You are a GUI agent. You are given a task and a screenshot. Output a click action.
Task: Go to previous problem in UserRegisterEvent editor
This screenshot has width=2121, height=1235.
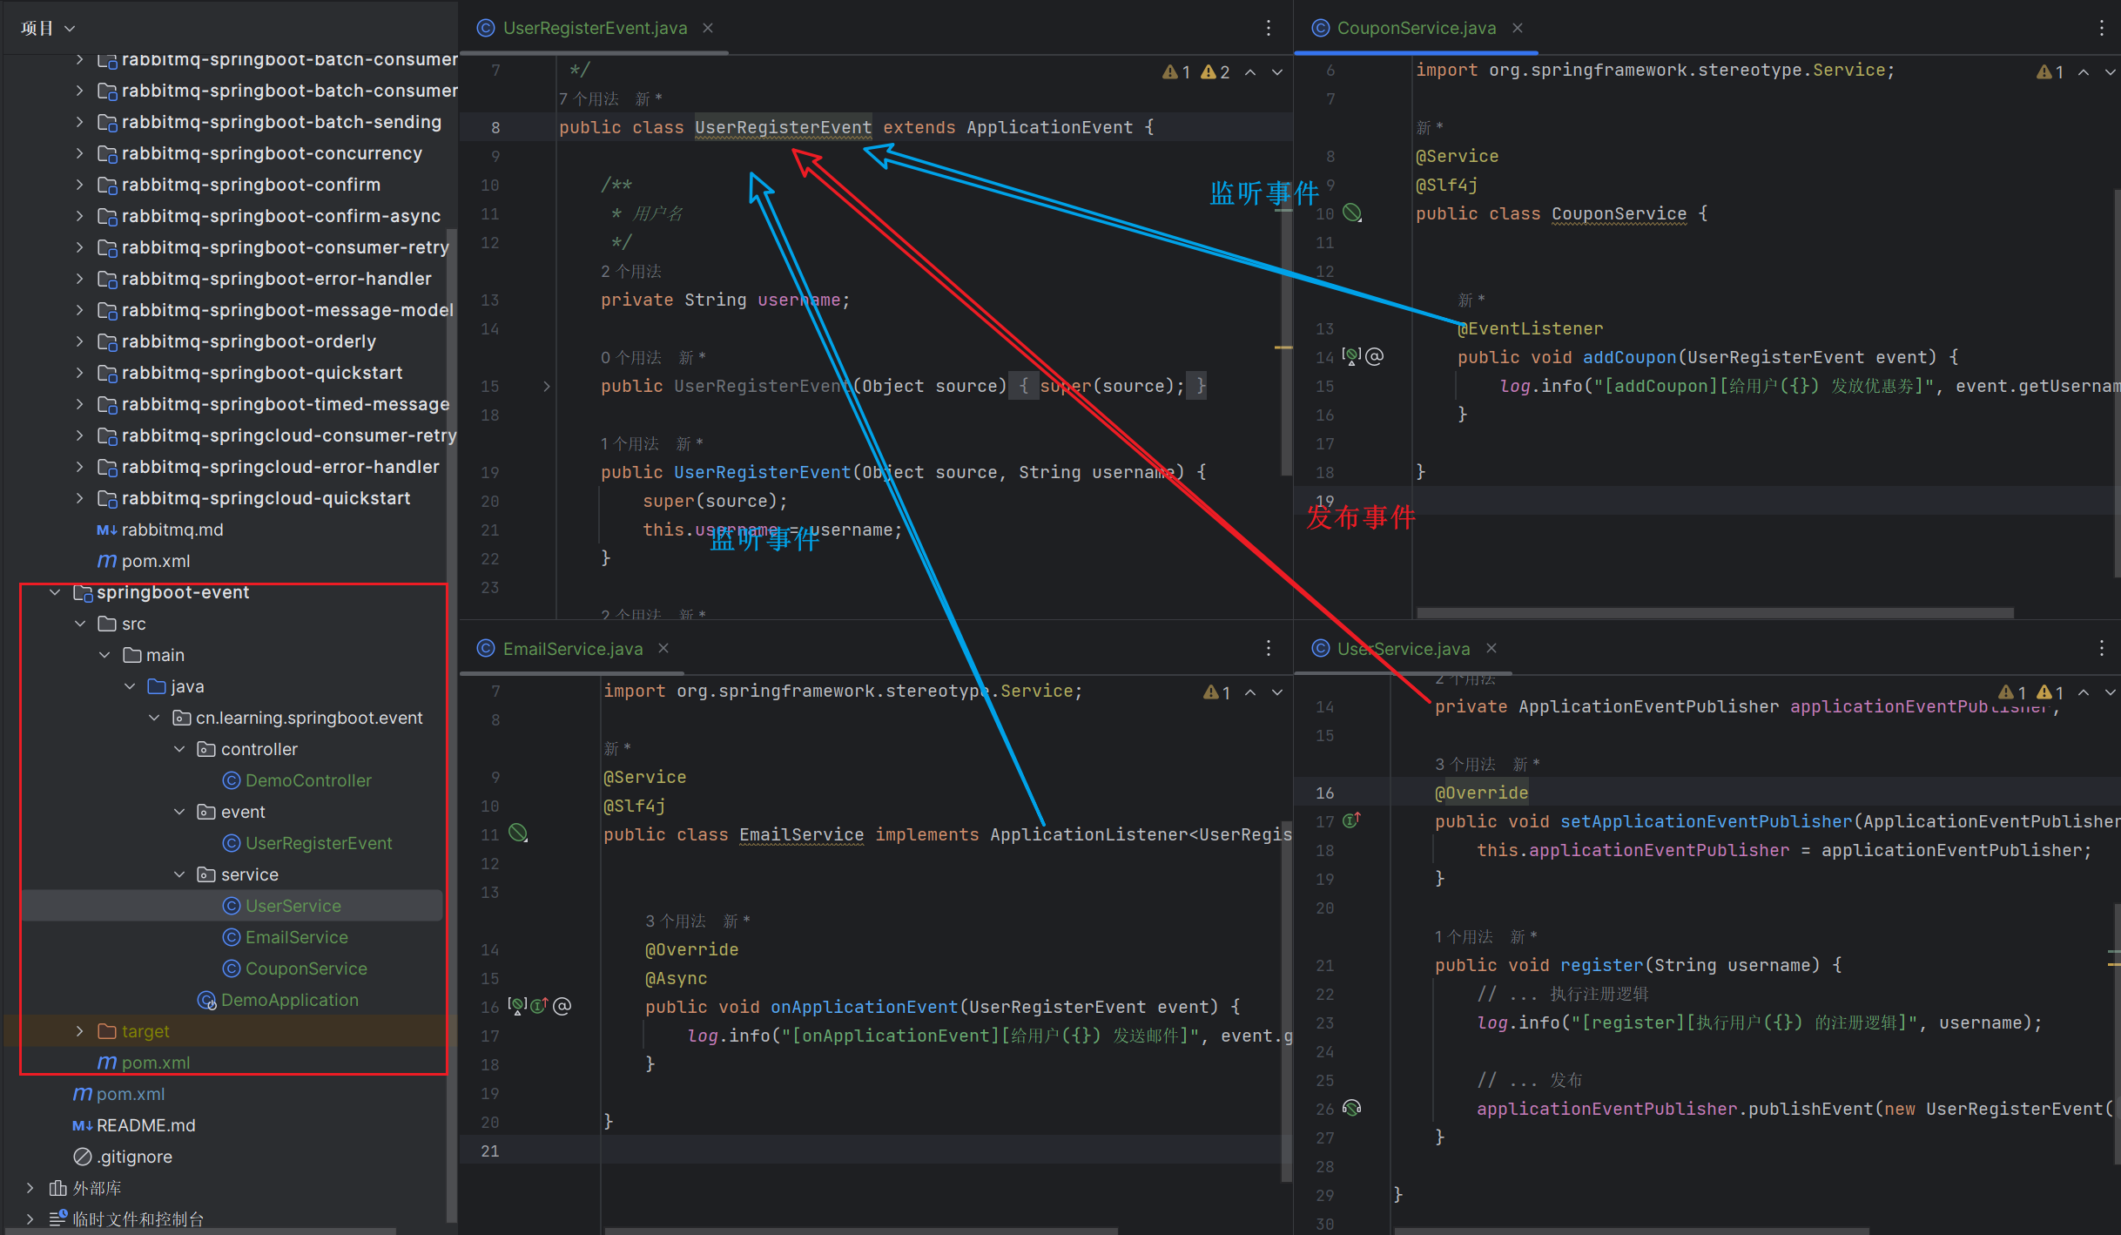[1250, 72]
